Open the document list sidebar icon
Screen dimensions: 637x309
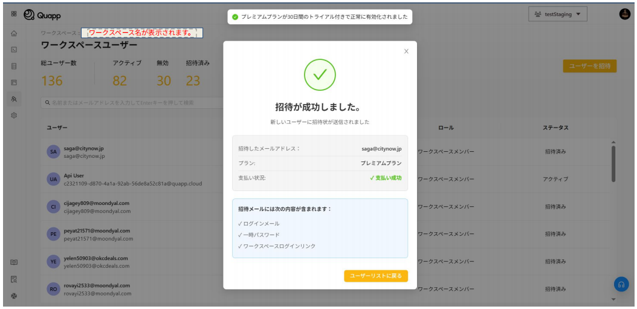coord(14,66)
